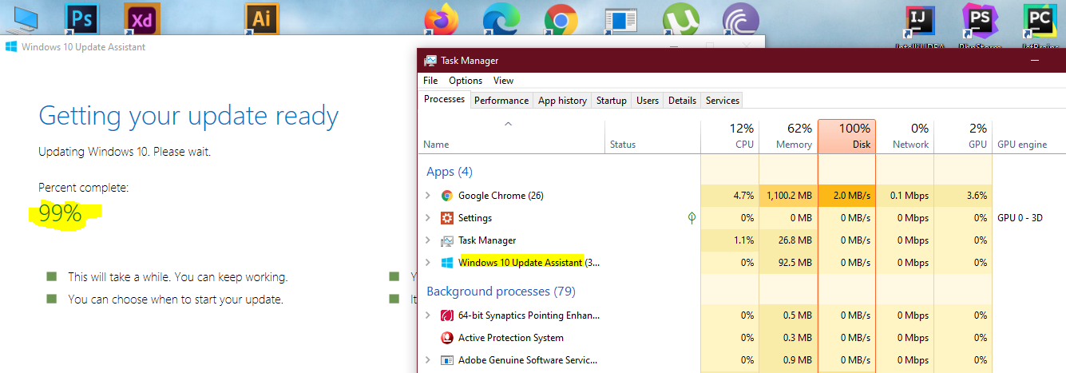The width and height of the screenshot is (1066, 373).
Task: Open the Google Chrome desktop shortcut
Action: (x=561, y=20)
